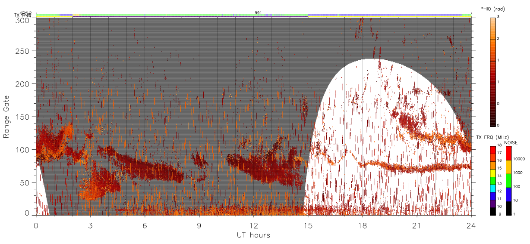
Task: Click the darkest bottom band of PHI0 colorbar
Action: pyautogui.click(x=492, y=126)
